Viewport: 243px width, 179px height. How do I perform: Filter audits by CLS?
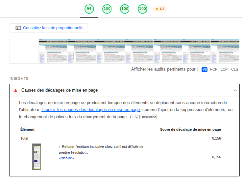235,70
